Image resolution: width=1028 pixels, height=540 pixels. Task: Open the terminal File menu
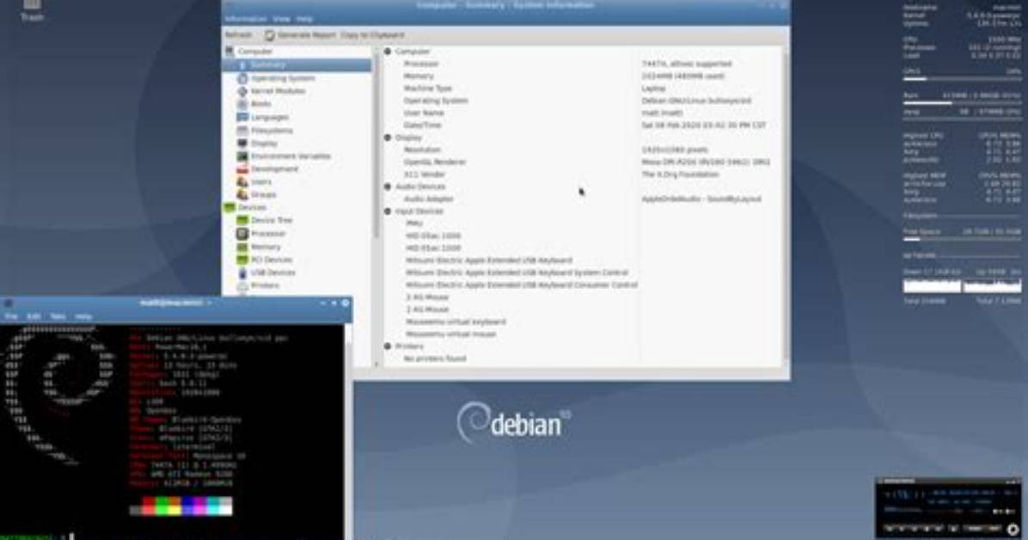11,316
